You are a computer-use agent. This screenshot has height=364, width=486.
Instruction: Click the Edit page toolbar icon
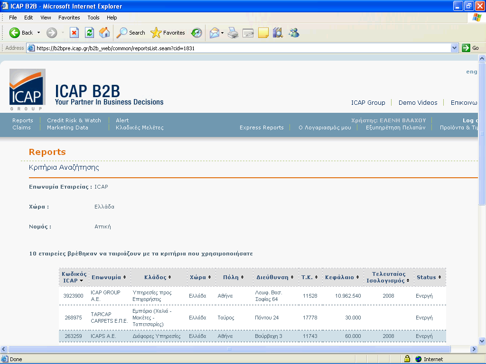(x=248, y=33)
